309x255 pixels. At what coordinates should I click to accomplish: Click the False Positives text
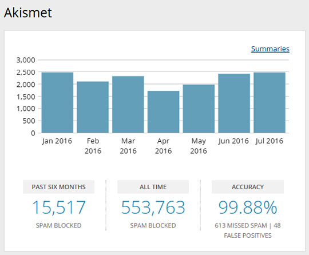[248, 236]
